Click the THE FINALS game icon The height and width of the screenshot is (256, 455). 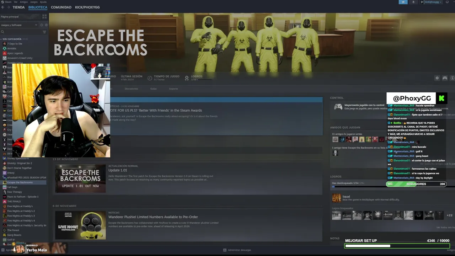tap(5, 202)
